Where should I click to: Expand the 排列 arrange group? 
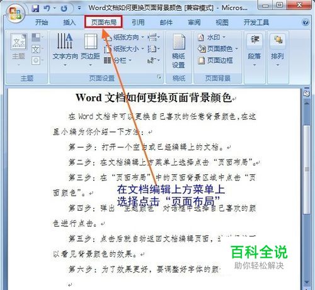[278, 50]
